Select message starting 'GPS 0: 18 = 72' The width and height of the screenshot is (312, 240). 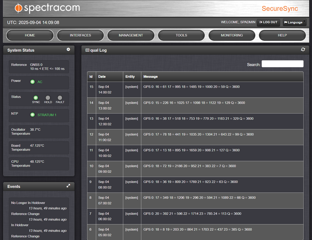click(x=190, y=166)
